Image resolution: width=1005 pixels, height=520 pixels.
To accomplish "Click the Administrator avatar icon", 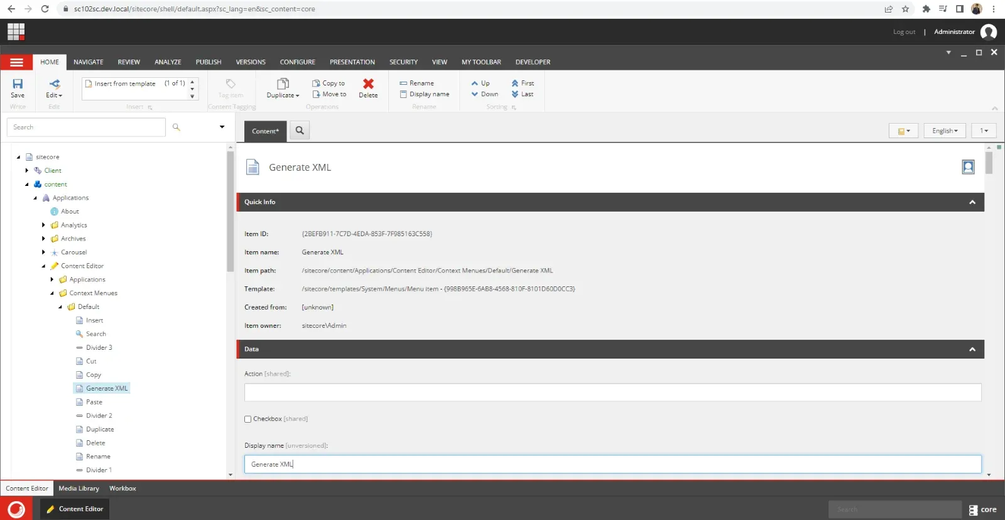I will [988, 31].
